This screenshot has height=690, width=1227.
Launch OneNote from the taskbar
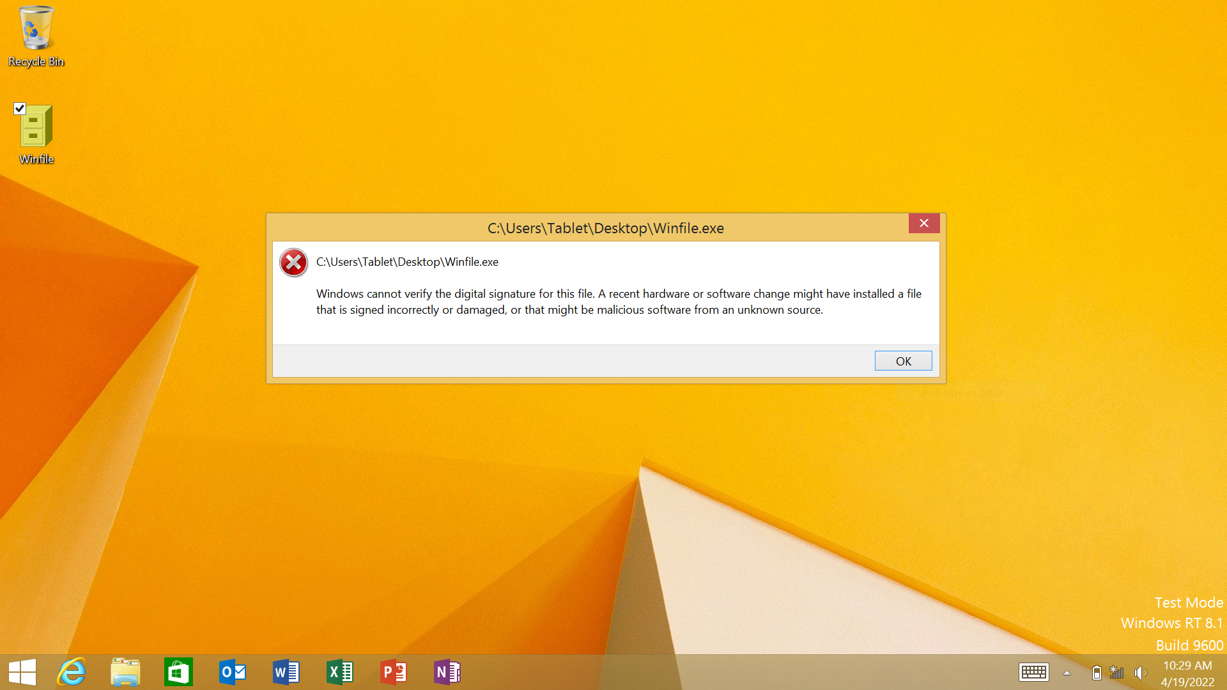click(447, 672)
